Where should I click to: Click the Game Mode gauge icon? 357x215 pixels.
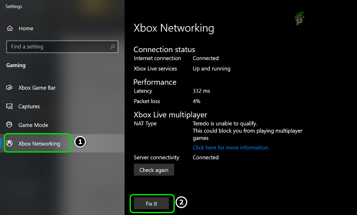click(9, 125)
